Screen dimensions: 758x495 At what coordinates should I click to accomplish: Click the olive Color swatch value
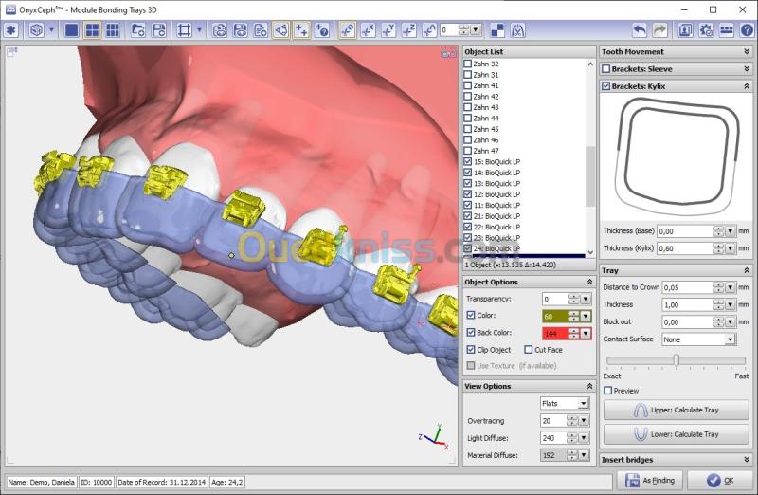[554, 317]
